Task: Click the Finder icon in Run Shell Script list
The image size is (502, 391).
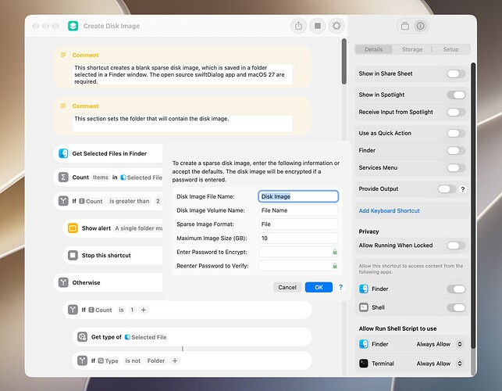Action: tap(364, 344)
